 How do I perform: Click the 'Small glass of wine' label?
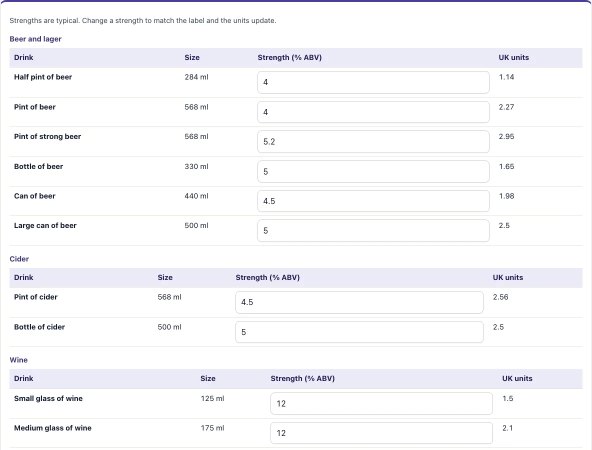48,398
